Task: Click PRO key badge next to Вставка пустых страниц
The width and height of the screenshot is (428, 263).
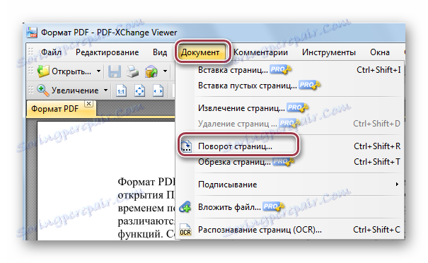Action: 310,86
